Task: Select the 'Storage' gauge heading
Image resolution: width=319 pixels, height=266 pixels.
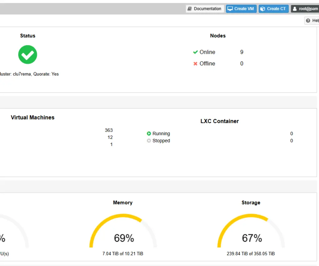Action: click(x=251, y=203)
